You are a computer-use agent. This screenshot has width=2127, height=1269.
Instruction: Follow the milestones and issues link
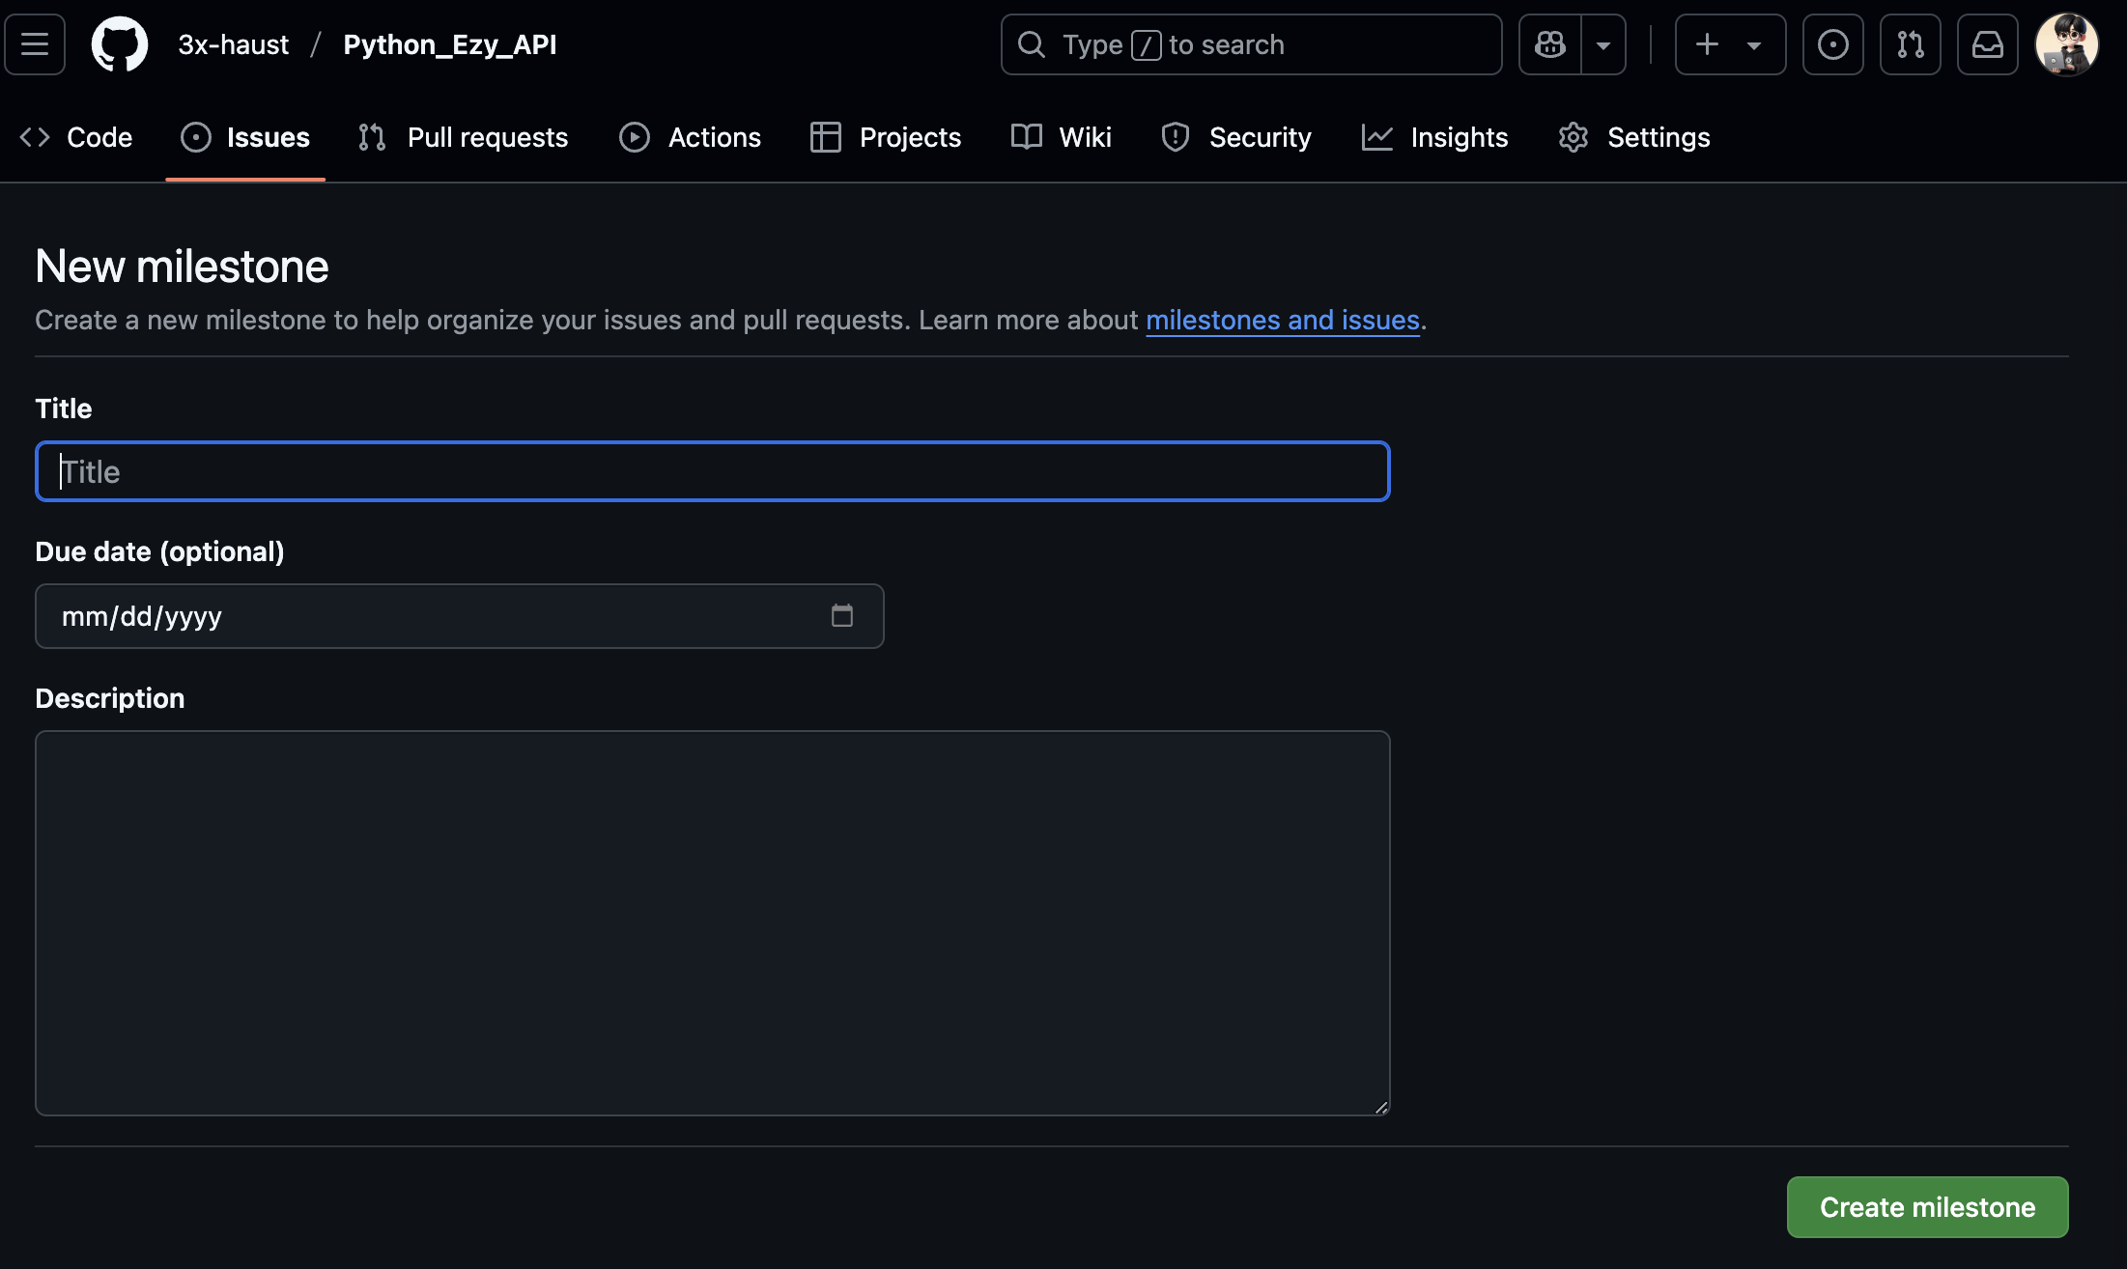click(1282, 320)
